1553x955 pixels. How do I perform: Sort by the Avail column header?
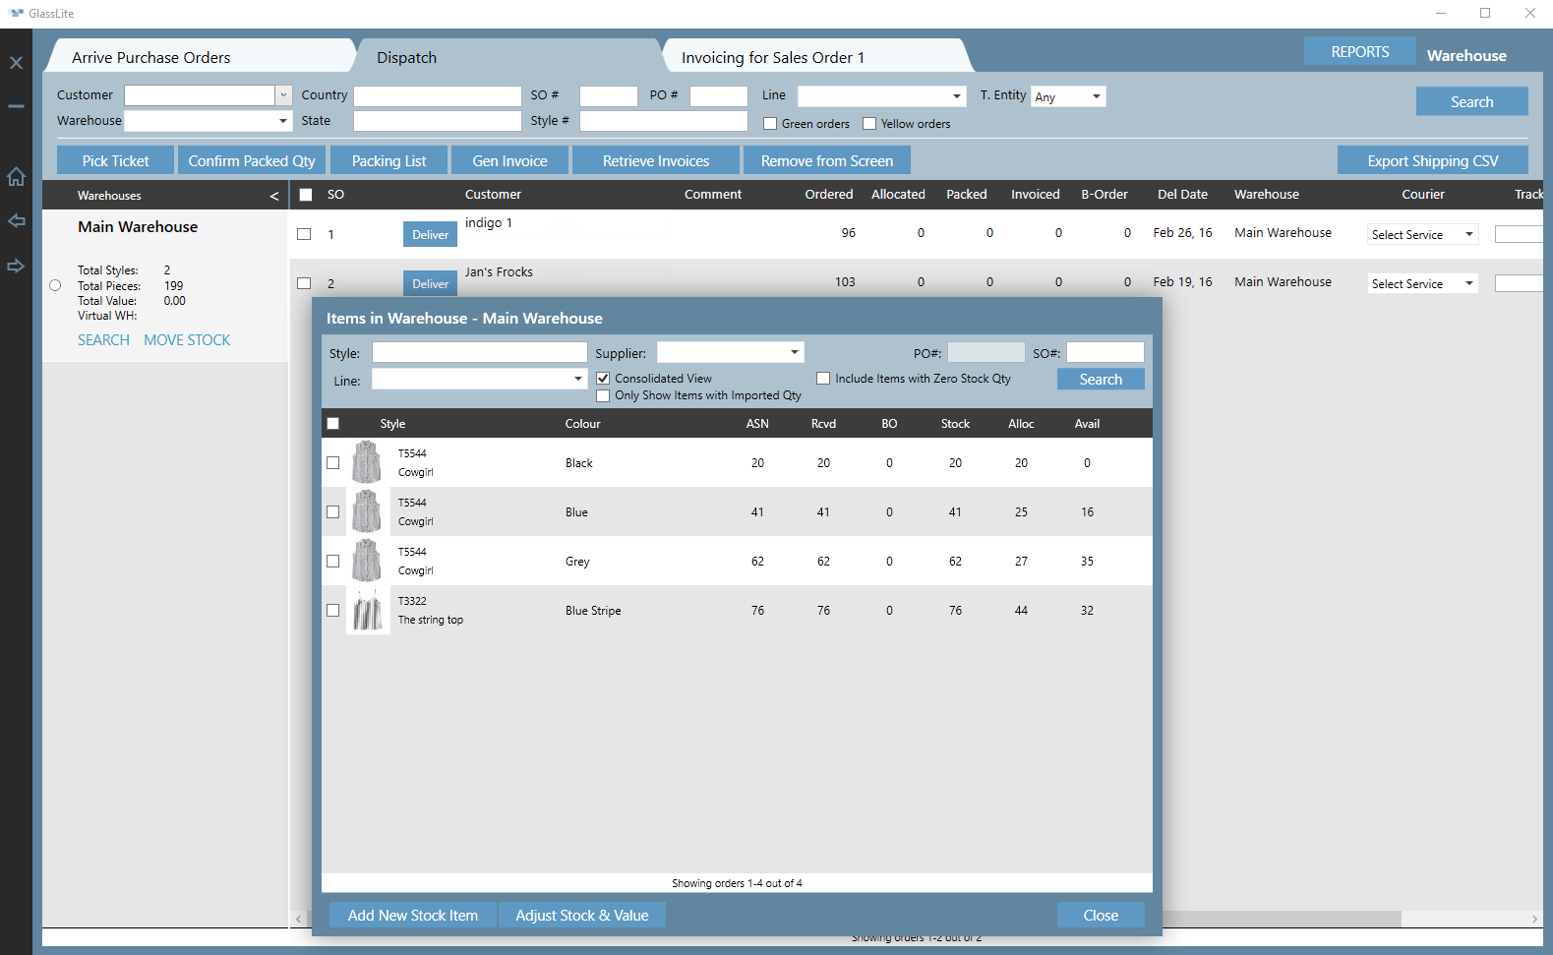[1087, 424]
